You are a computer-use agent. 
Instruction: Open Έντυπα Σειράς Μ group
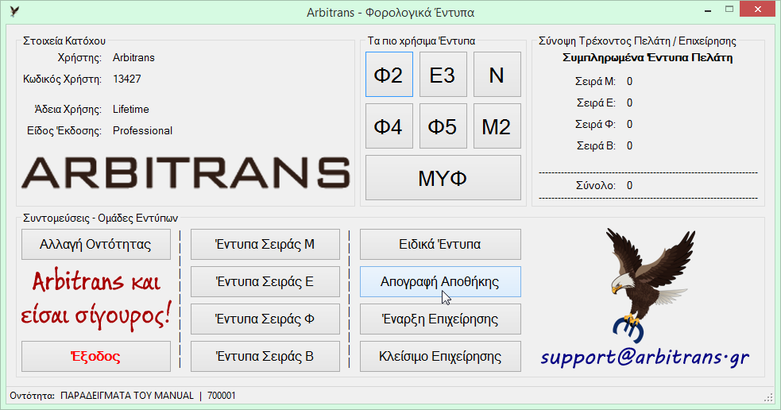265,244
